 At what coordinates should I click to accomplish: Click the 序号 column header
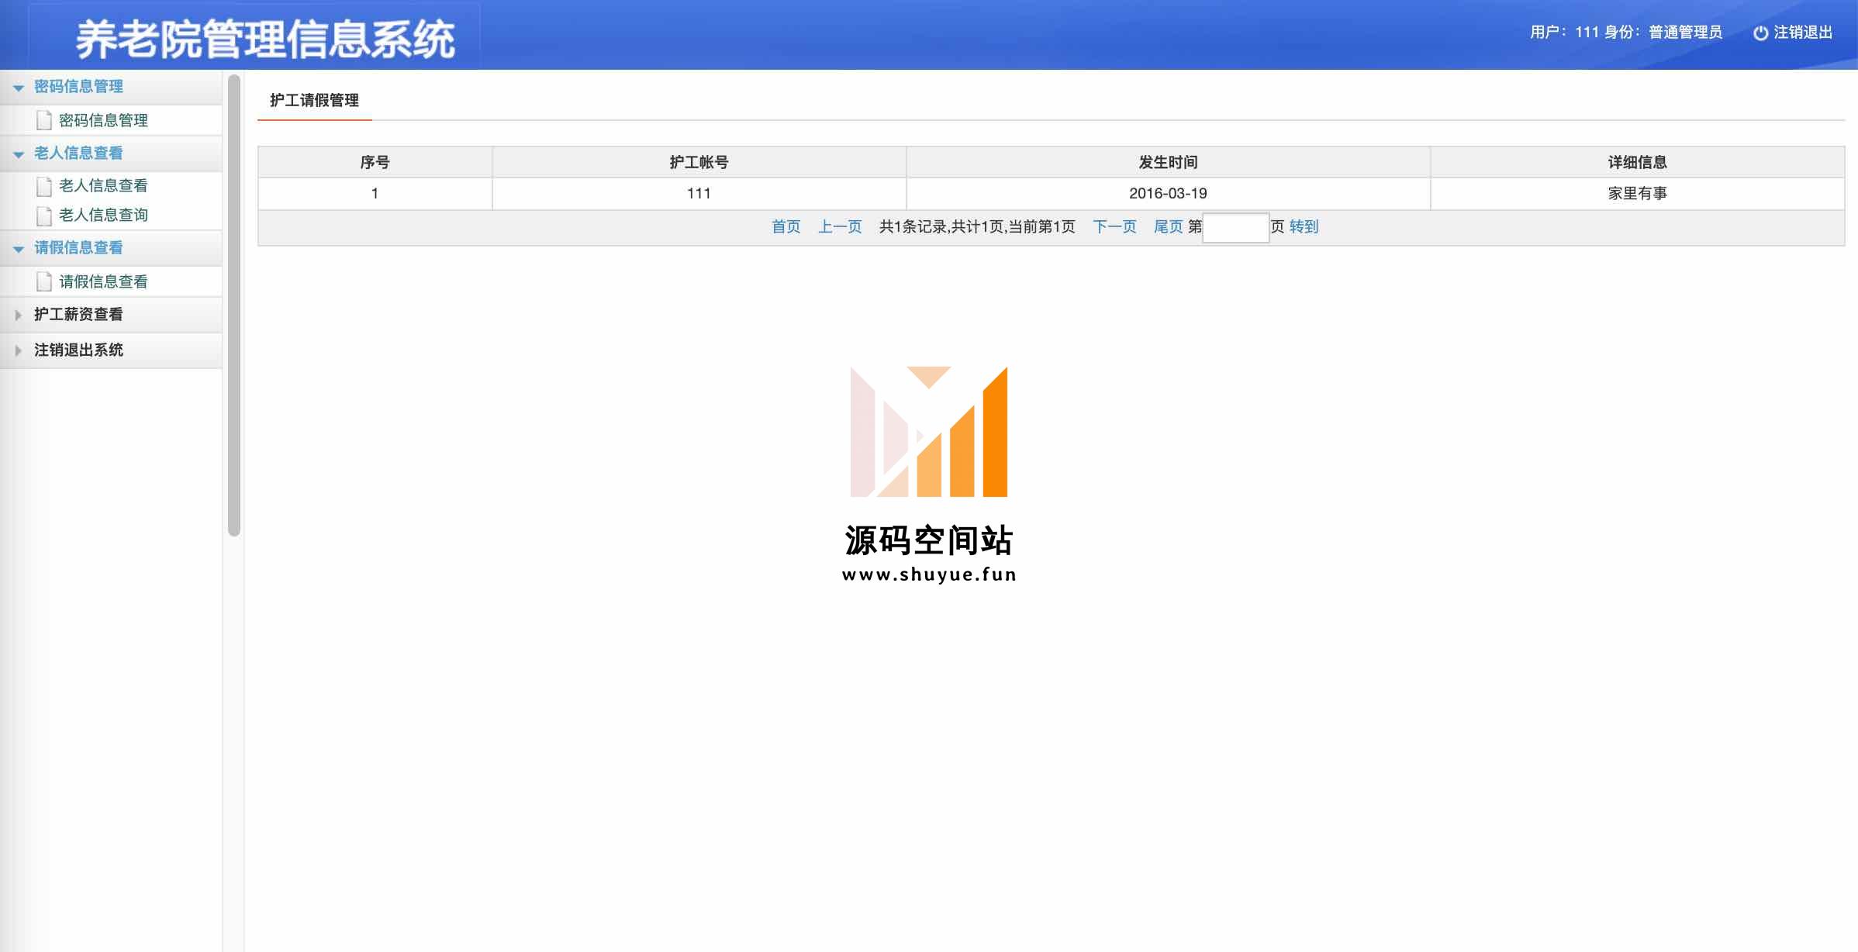point(375,162)
